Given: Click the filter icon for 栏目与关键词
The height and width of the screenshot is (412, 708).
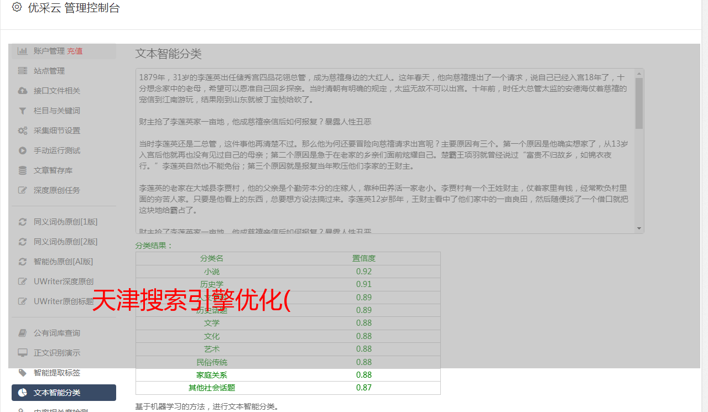Looking at the screenshot, I should [x=22, y=111].
